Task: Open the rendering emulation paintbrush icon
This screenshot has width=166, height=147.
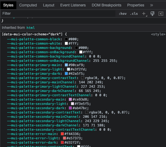Action: [152, 14]
